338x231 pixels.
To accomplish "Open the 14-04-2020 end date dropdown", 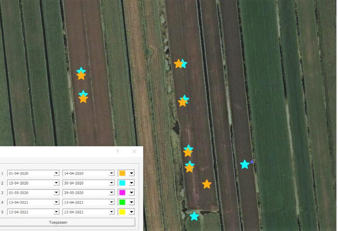I will [112, 173].
